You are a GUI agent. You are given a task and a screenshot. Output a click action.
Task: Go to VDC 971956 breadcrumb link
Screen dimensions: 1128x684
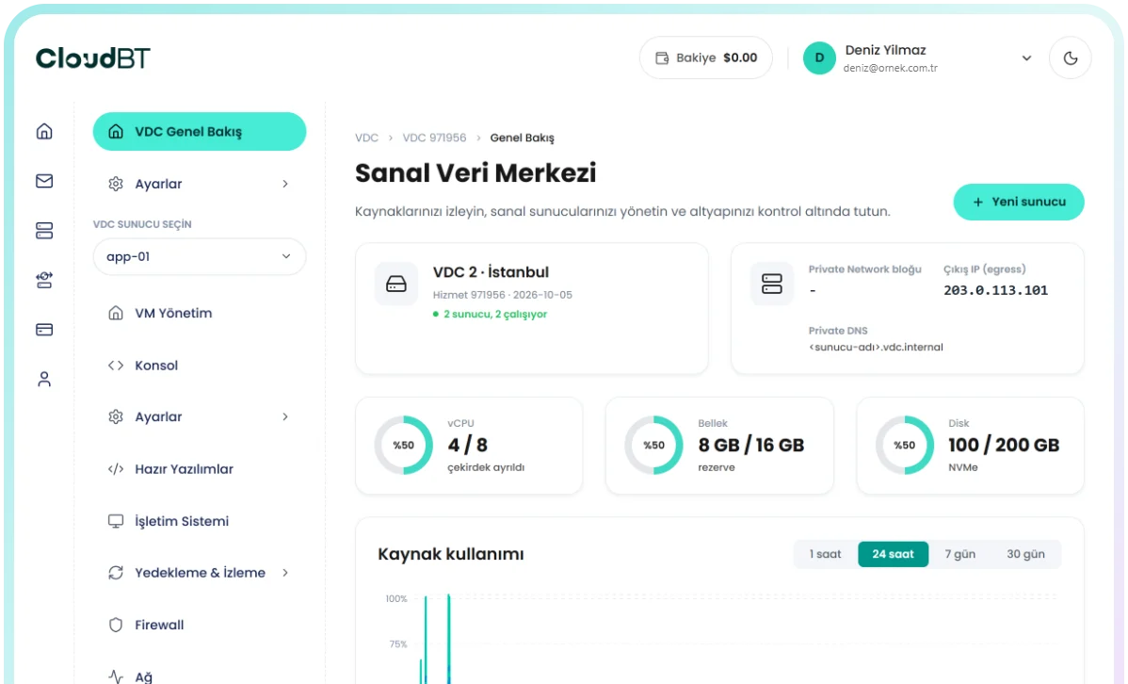[x=434, y=138]
